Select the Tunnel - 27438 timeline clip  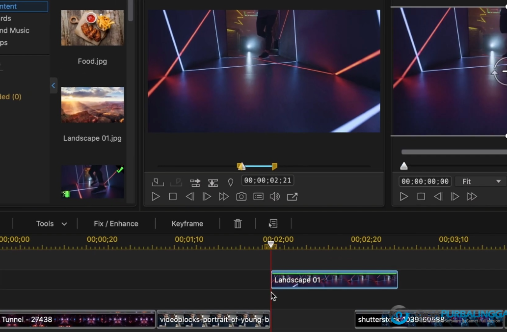click(78, 319)
